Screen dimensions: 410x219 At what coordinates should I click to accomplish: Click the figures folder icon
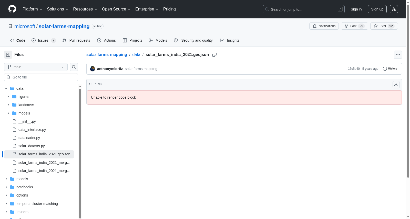pos(14,97)
